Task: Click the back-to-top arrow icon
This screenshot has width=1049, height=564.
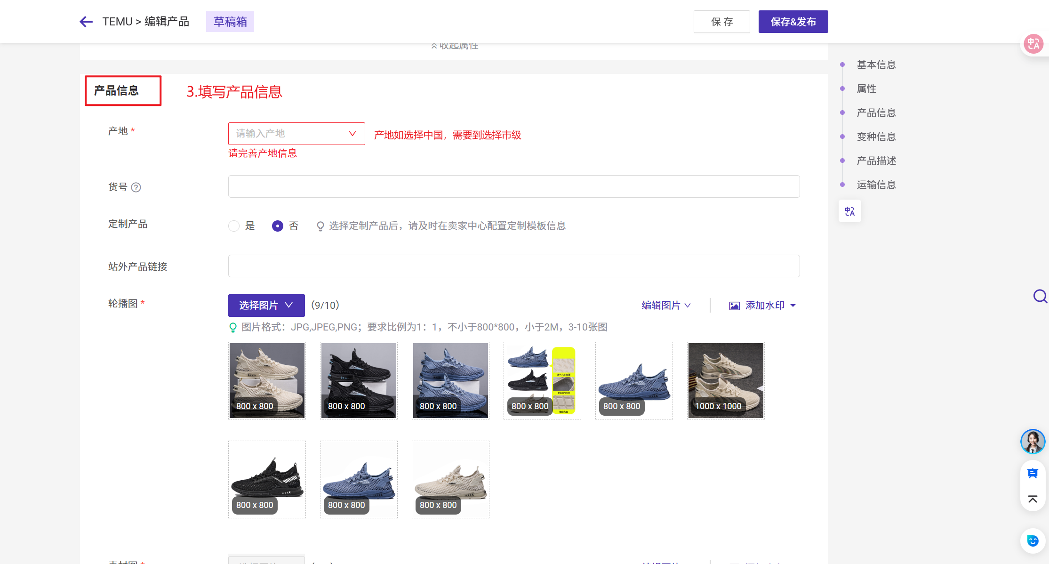Action: coord(1033,499)
